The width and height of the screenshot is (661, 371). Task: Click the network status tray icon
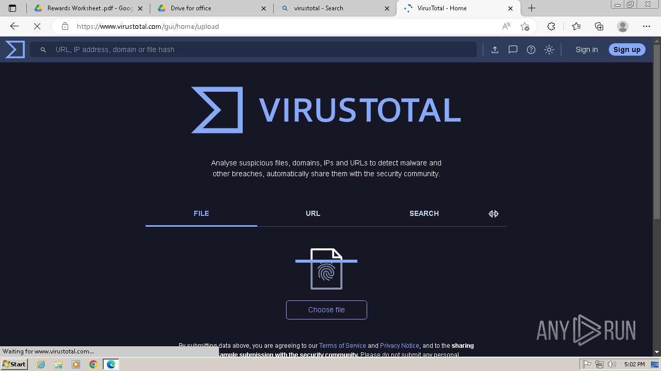coord(600,364)
